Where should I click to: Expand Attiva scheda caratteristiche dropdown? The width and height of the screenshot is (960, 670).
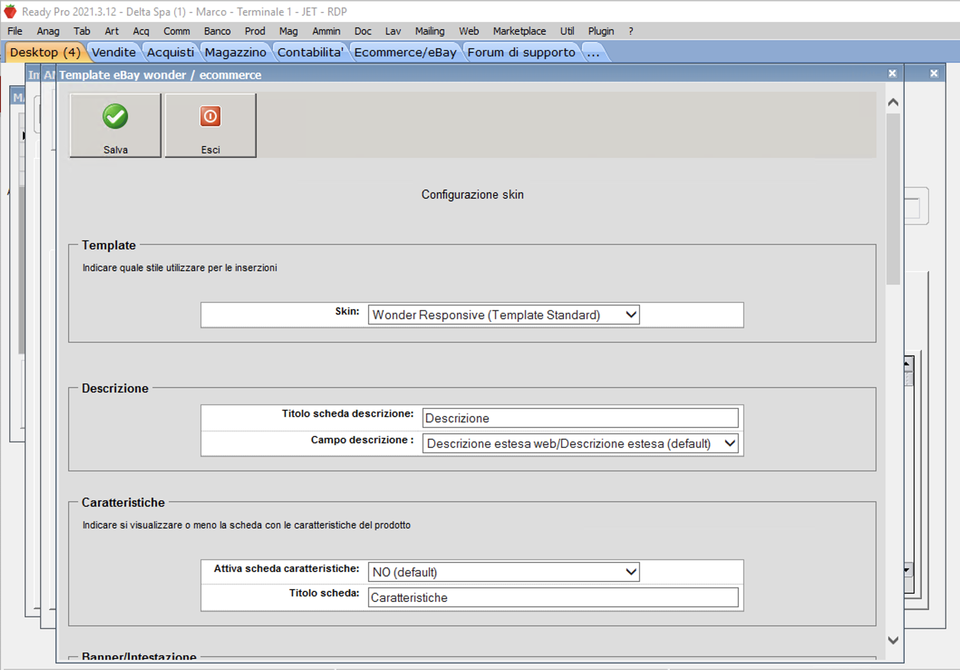tap(504, 572)
